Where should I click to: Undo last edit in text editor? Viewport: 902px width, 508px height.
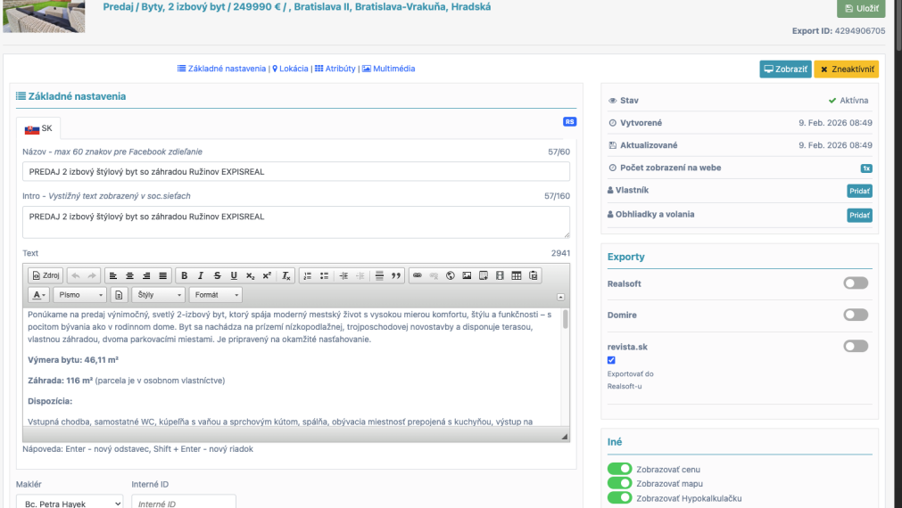click(x=75, y=276)
